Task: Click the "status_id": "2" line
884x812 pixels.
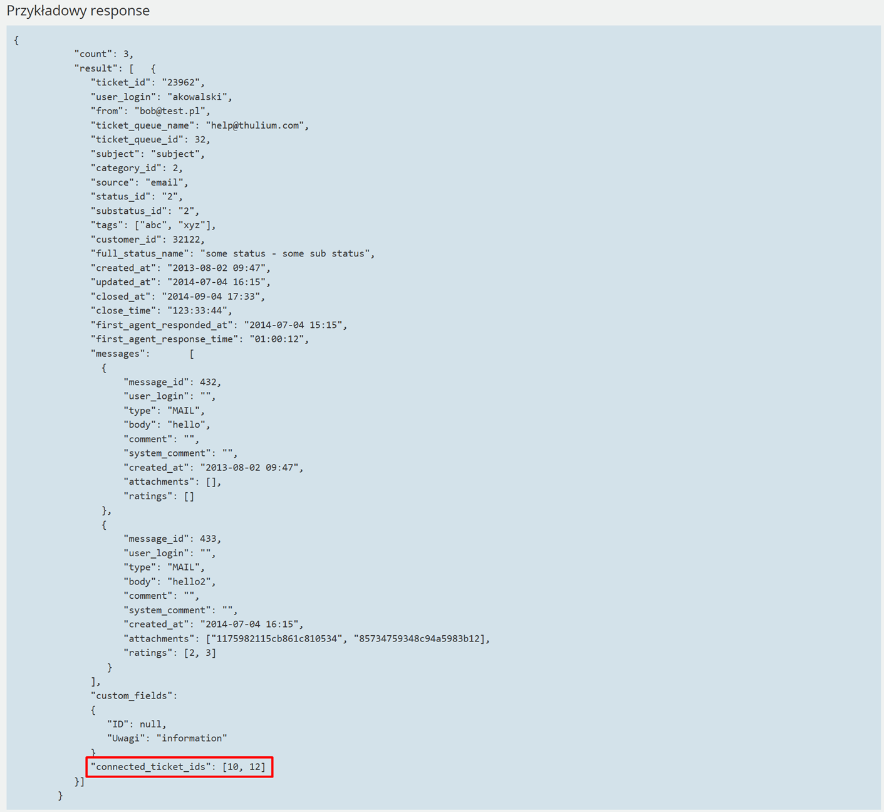Action: click(137, 197)
